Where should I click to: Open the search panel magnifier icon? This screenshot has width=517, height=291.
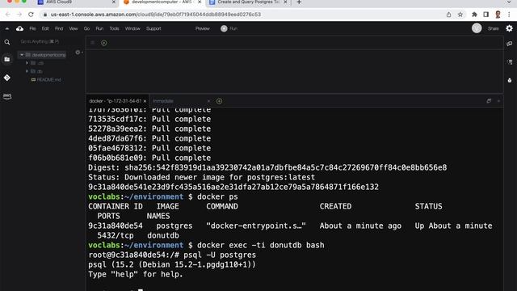7,42
